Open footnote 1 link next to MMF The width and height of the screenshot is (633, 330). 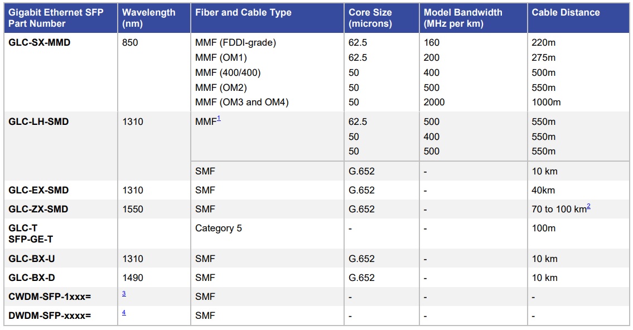[x=219, y=118]
